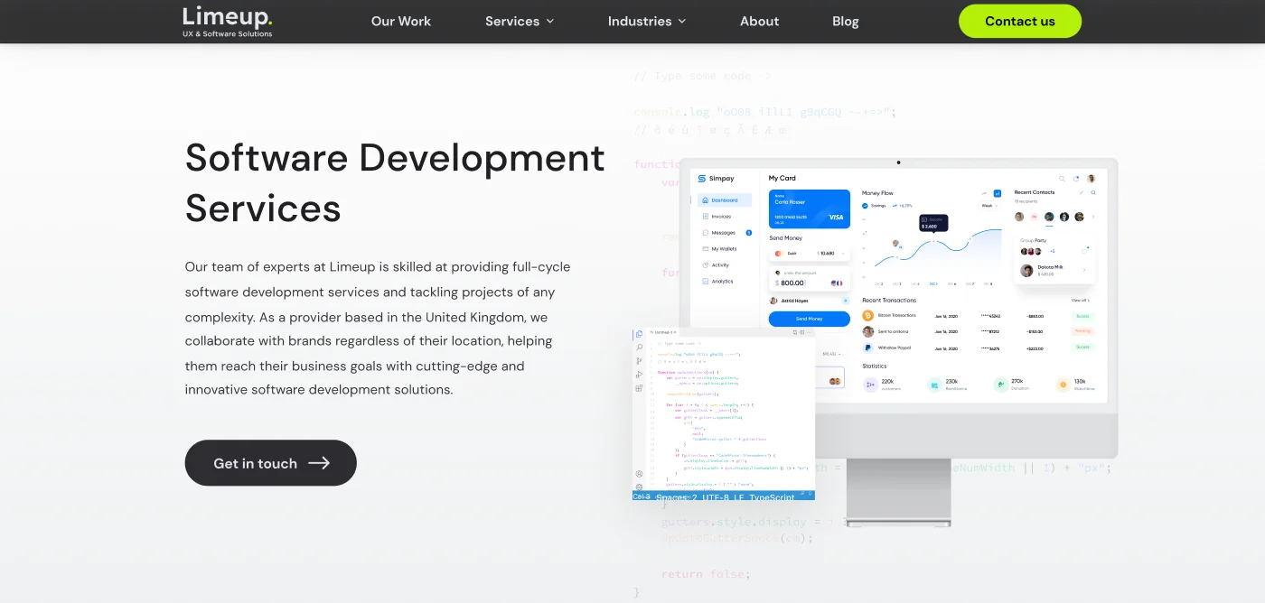Select the Dashboard home icon
This screenshot has width=1265, height=603.
coord(705,200)
